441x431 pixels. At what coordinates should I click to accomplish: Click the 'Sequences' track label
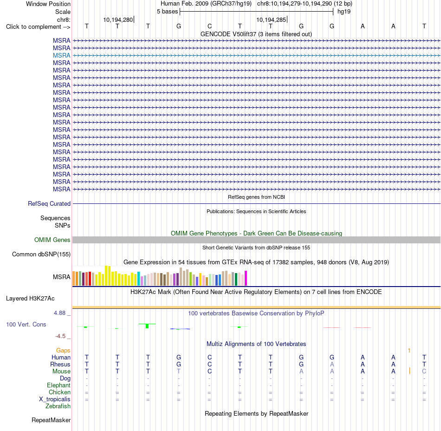55,218
